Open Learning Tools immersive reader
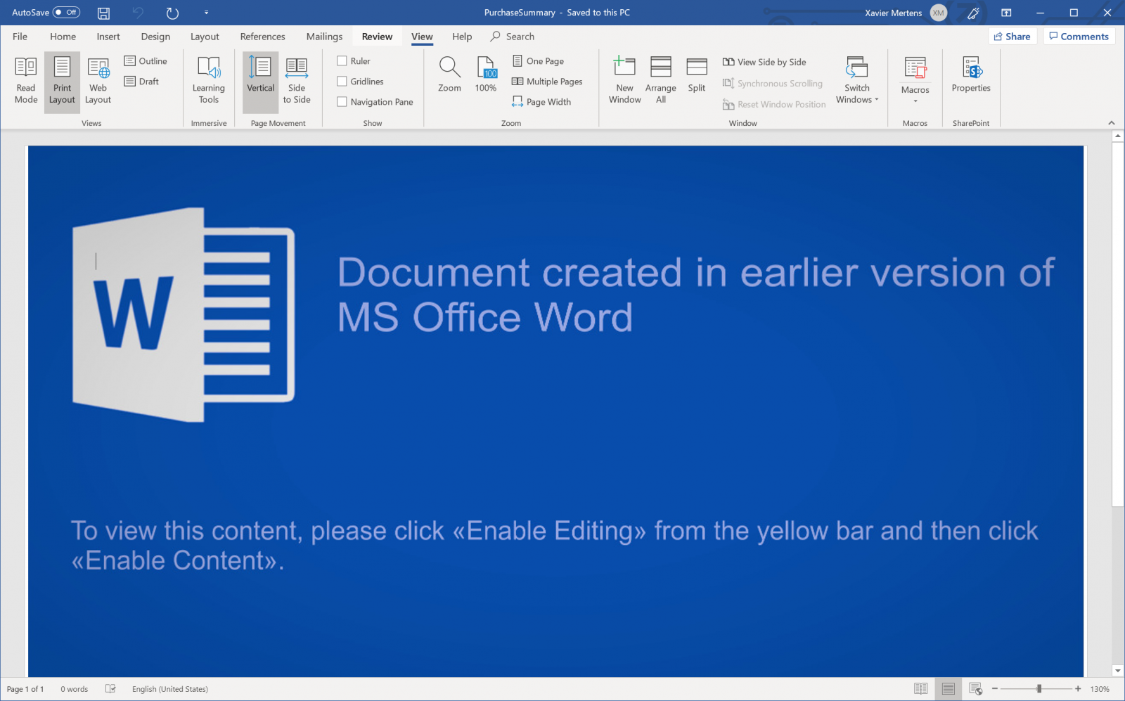 [209, 81]
